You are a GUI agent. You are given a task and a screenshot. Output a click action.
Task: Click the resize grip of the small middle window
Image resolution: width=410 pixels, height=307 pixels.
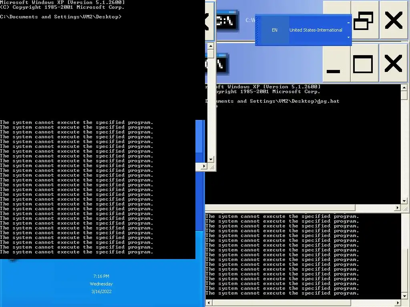click(211, 167)
